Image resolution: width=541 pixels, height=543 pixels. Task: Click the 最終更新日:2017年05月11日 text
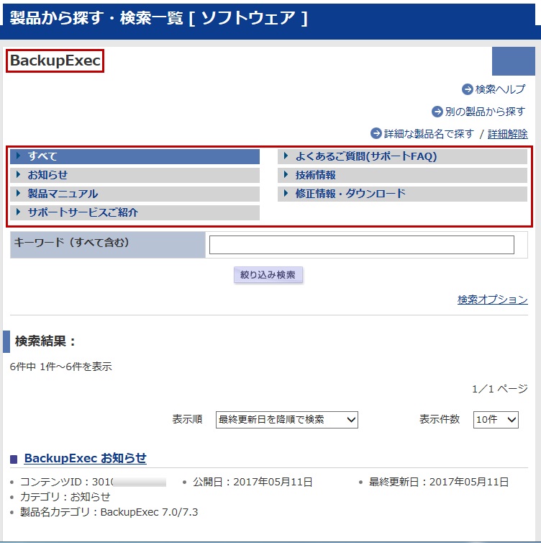tap(439, 482)
